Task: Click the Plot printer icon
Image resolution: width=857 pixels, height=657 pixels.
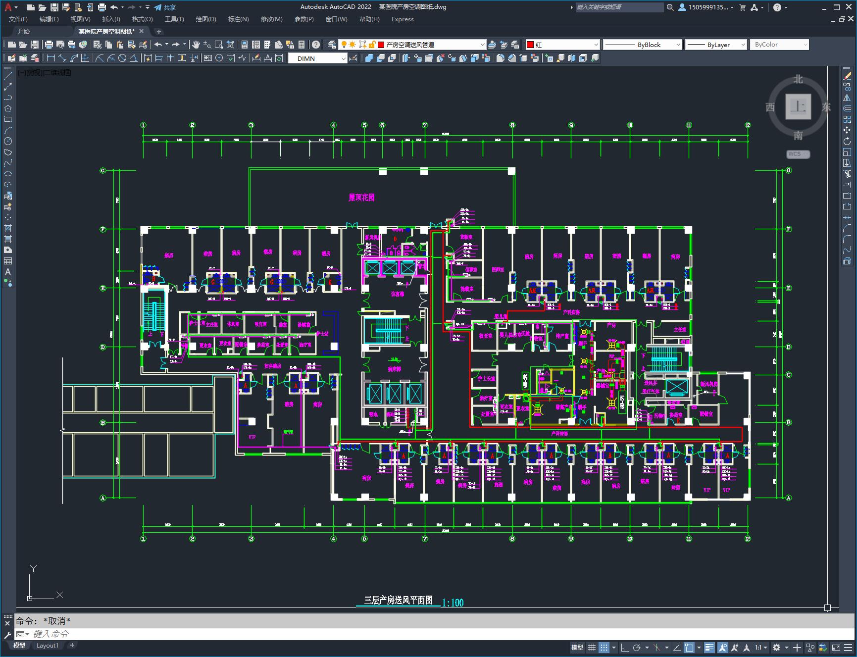Action: click(x=49, y=45)
